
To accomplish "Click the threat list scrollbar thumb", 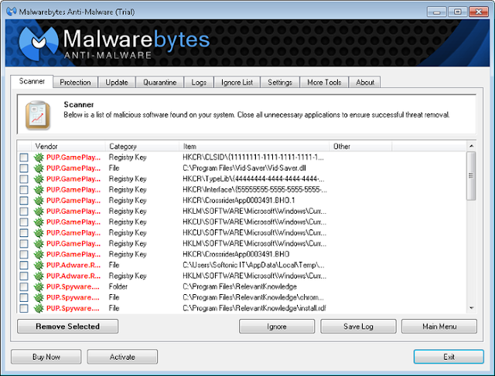I will [471, 175].
